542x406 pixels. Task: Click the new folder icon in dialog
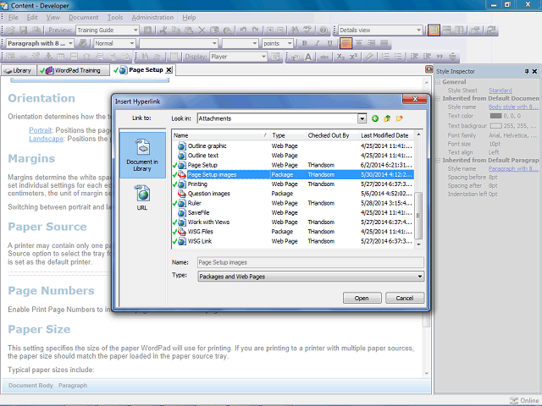click(x=399, y=118)
